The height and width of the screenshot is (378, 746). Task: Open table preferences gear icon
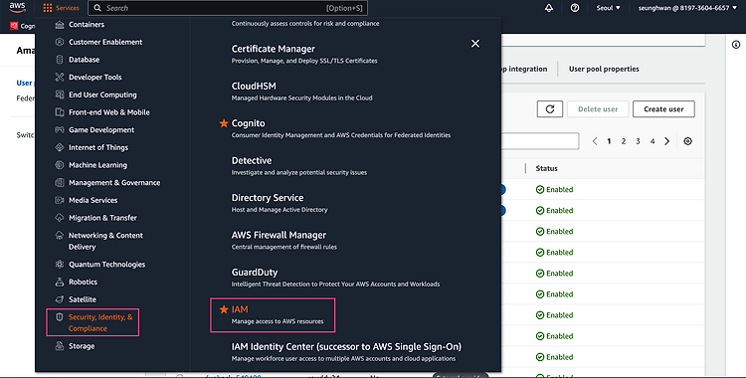(x=687, y=141)
